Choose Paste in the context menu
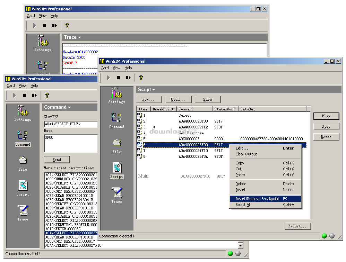The width and height of the screenshot is (346, 262). 265,175
